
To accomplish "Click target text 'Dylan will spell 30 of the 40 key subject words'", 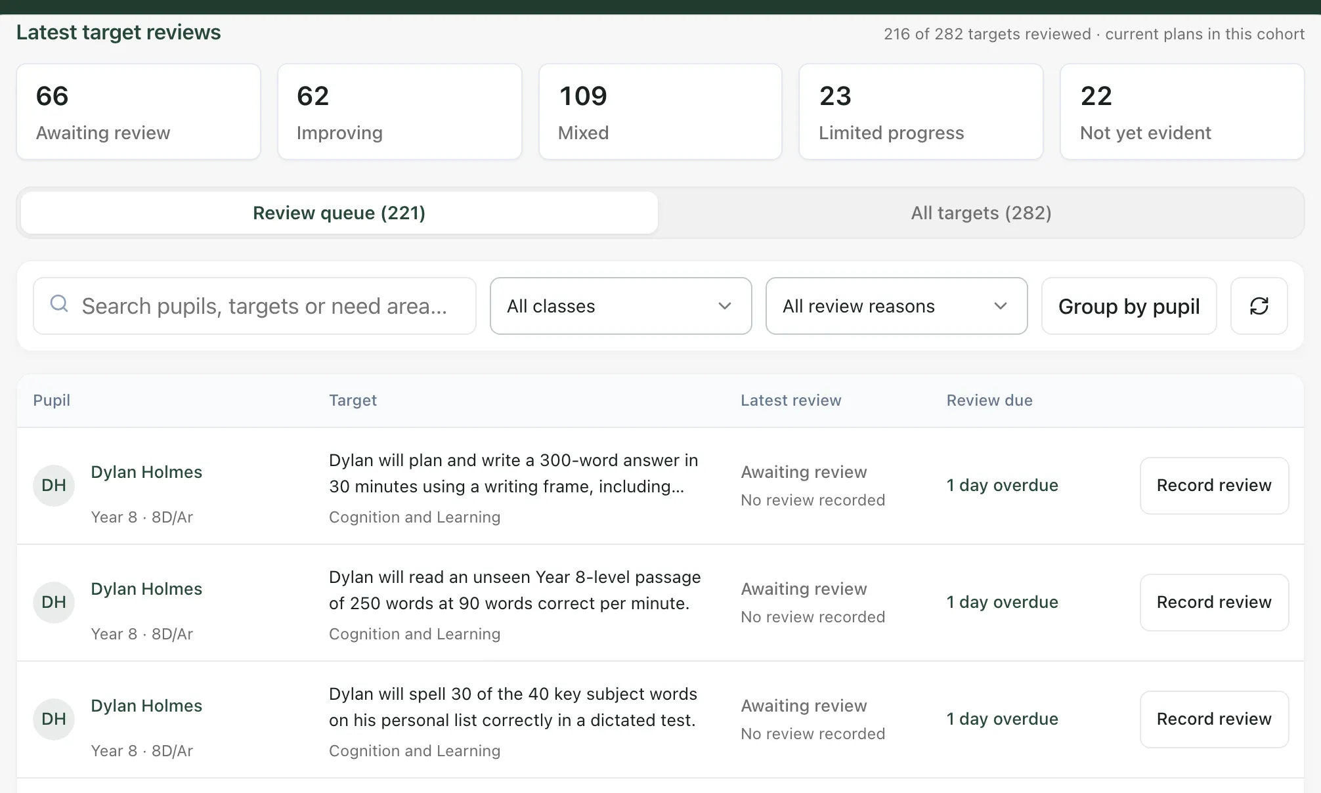I will click(513, 707).
